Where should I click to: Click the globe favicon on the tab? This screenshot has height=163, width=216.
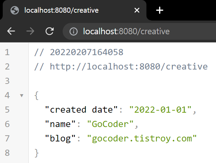15,10
